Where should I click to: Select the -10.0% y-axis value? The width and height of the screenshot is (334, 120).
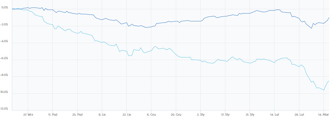[x=5, y=92]
